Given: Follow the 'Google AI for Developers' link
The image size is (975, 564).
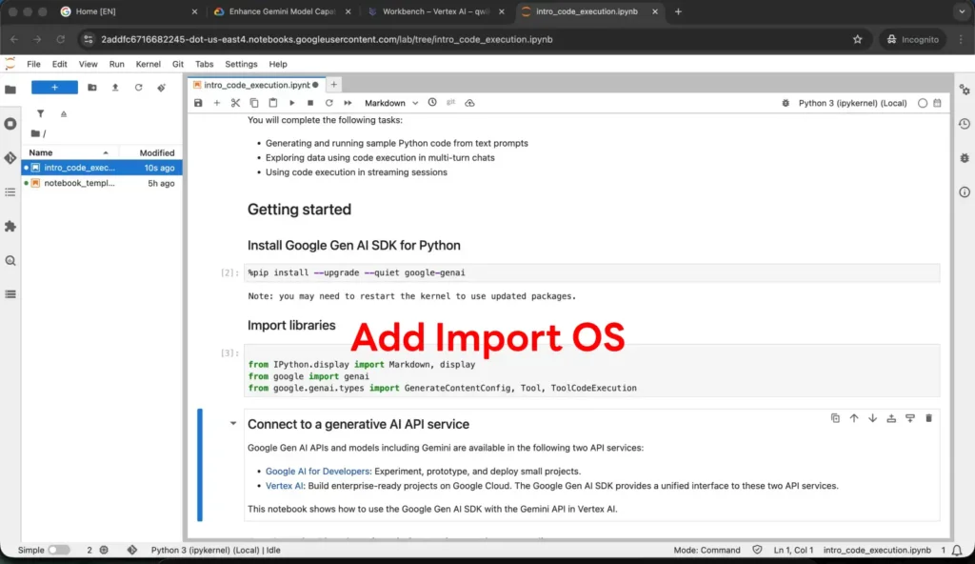Looking at the screenshot, I should coord(318,471).
